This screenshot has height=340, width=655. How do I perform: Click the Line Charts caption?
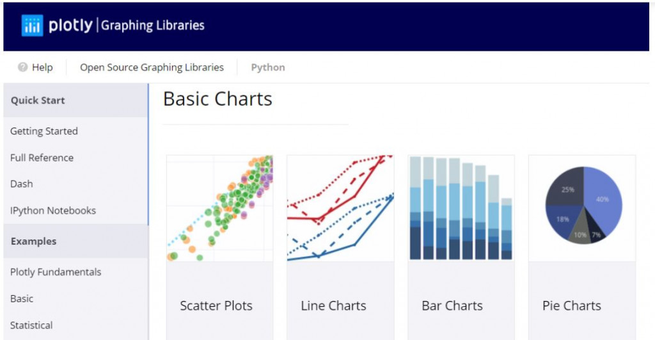pyautogui.click(x=333, y=306)
